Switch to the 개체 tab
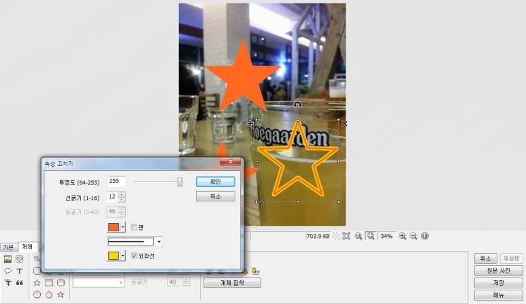 [x=27, y=247]
